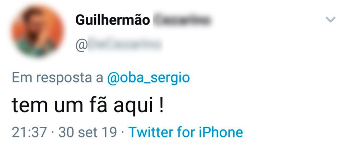Open the tweet options chevron menu
The height and width of the screenshot is (151, 347).
(x=331, y=20)
